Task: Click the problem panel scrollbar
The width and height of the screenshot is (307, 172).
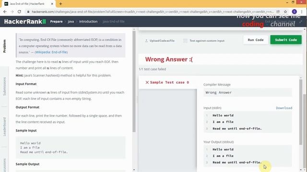Action: coord(134,82)
